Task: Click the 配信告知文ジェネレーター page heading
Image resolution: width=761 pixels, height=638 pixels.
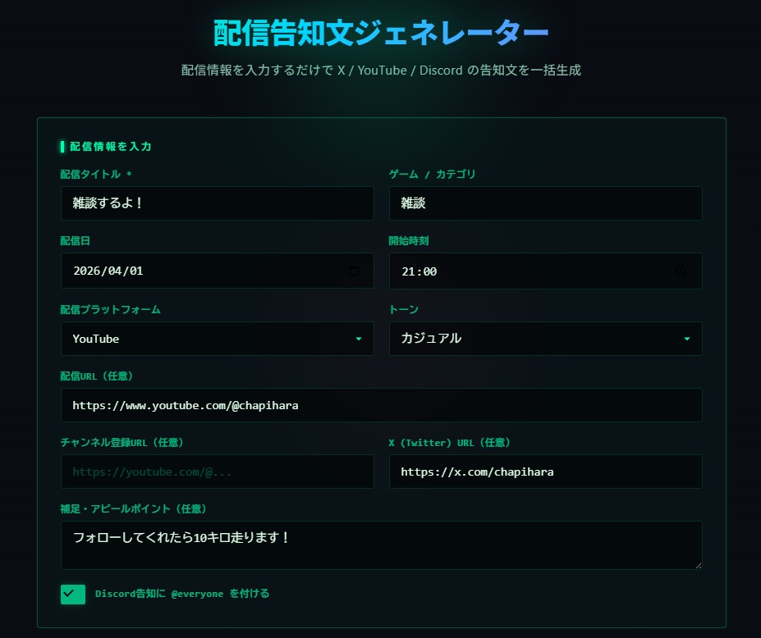Action: point(381,34)
